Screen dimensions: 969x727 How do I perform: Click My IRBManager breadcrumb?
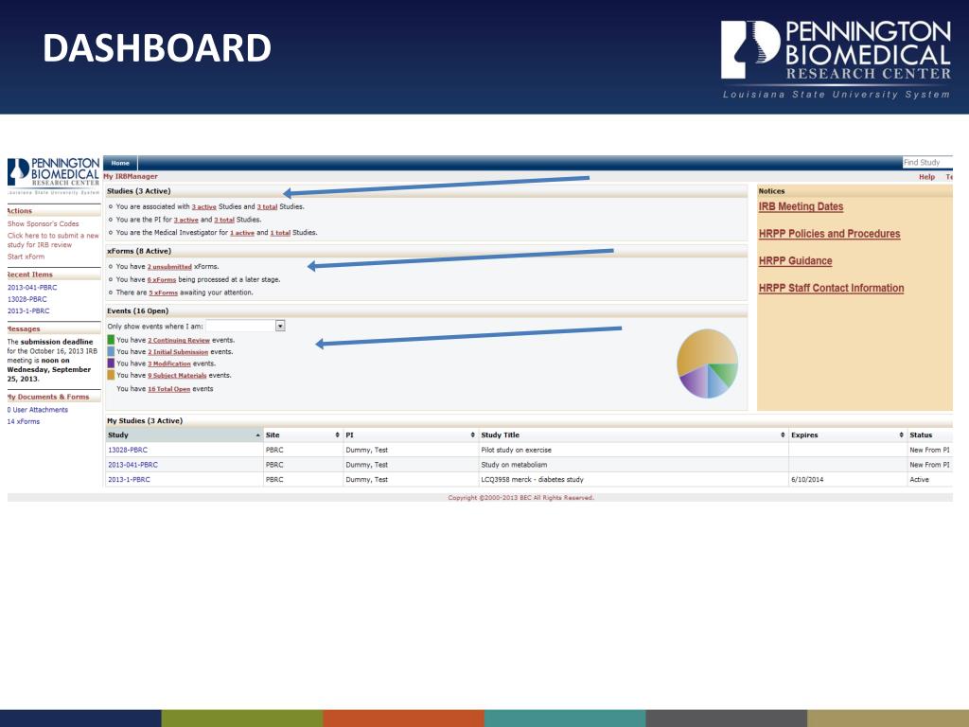[x=131, y=177]
